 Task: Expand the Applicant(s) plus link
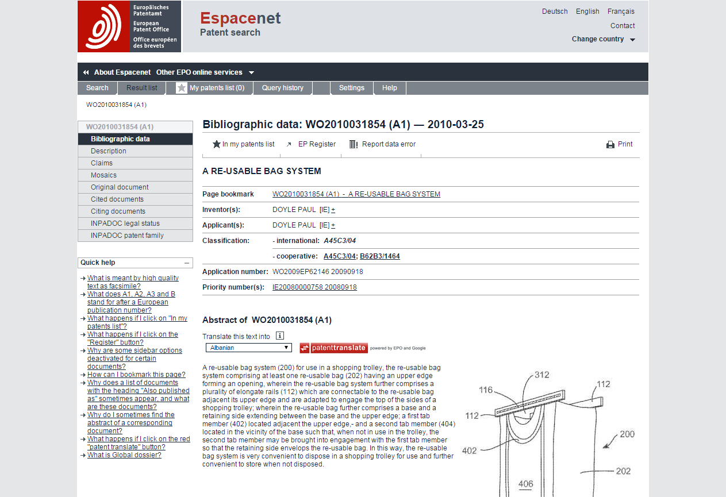coord(333,225)
